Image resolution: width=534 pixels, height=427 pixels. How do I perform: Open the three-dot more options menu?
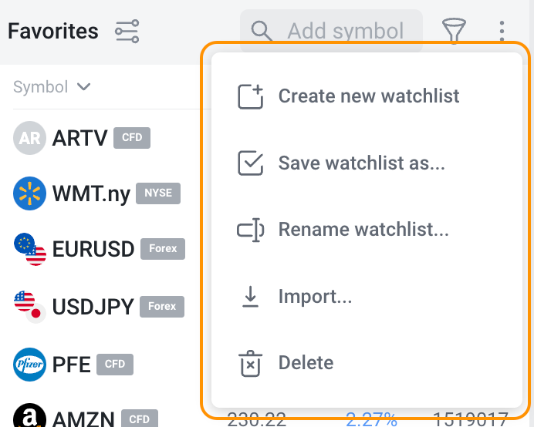[x=502, y=31]
